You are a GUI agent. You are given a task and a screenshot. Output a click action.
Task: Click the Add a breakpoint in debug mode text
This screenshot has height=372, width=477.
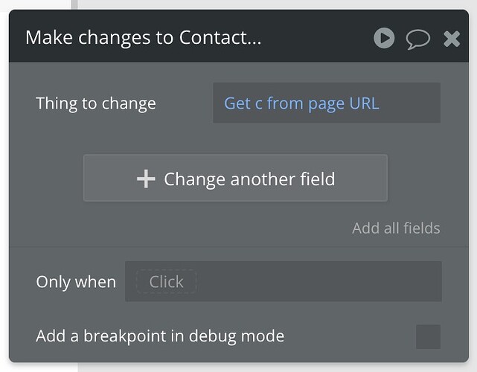point(160,336)
